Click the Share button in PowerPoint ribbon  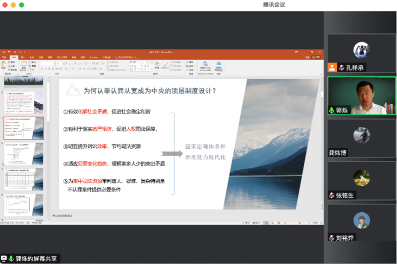point(317,57)
